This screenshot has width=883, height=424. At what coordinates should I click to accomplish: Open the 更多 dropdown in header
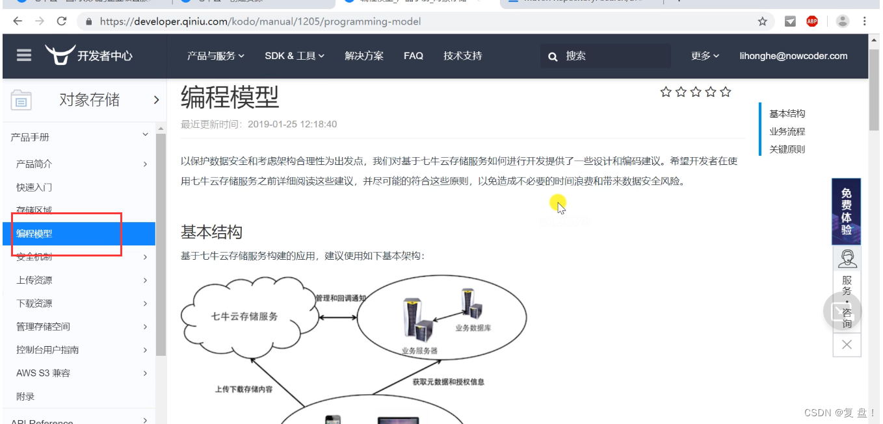pyautogui.click(x=705, y=56)
